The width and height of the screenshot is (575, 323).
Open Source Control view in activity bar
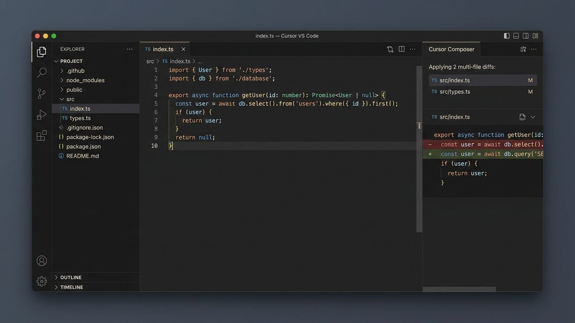[42, 94]
